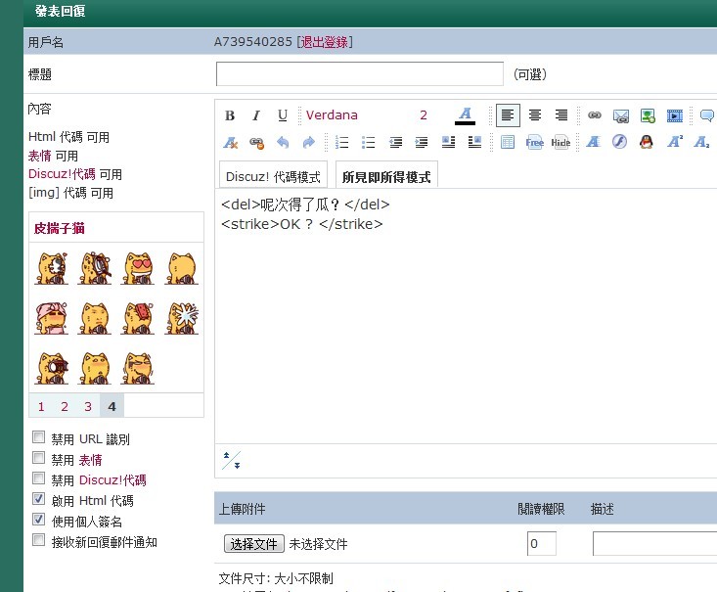Apply the italic A text effect
The height and width of the screenshot is (592, 717).
tap(593, 142)
